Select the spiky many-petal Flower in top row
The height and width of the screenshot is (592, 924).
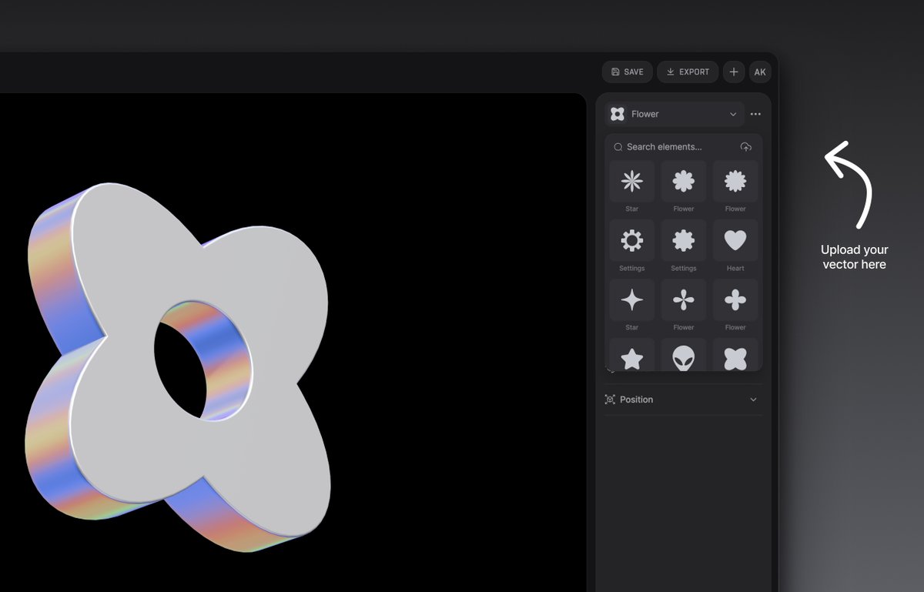click(735, 181)
